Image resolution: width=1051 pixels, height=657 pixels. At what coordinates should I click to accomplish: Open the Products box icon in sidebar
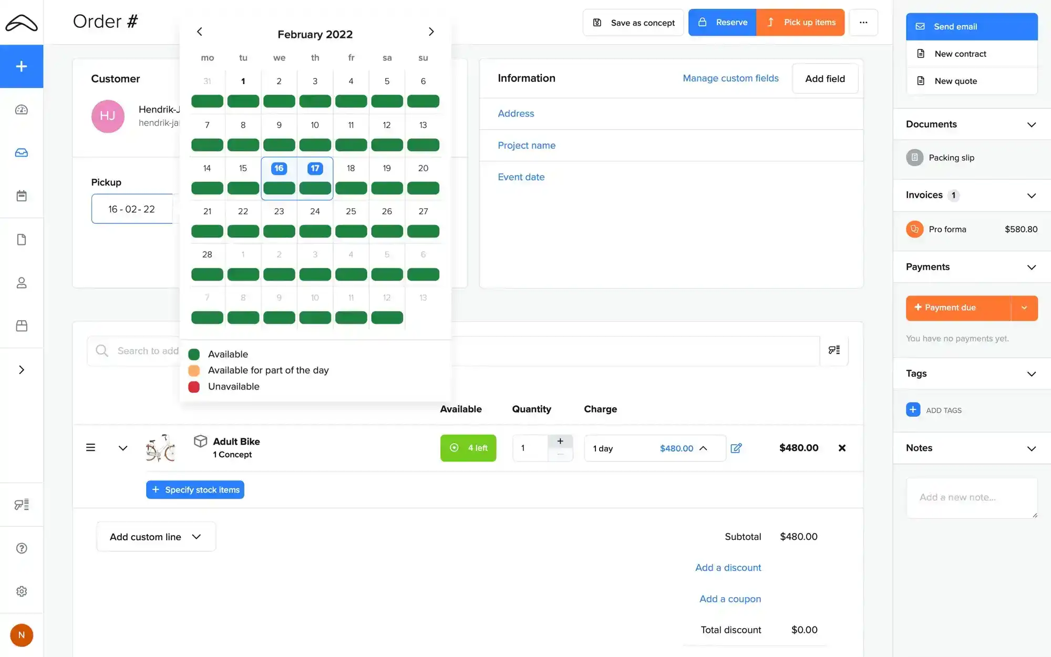22,326
